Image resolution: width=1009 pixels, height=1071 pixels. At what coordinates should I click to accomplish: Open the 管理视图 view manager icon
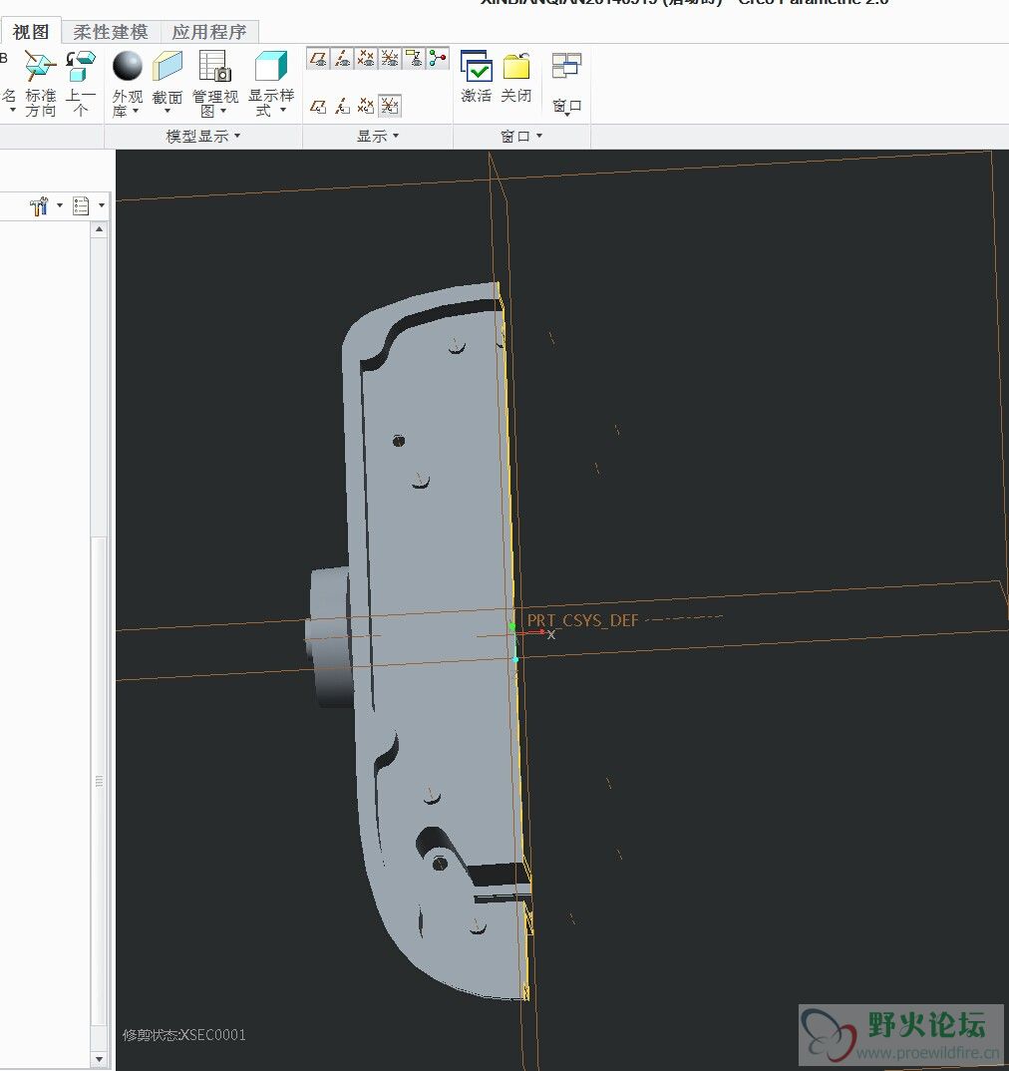tap(215, 66)
